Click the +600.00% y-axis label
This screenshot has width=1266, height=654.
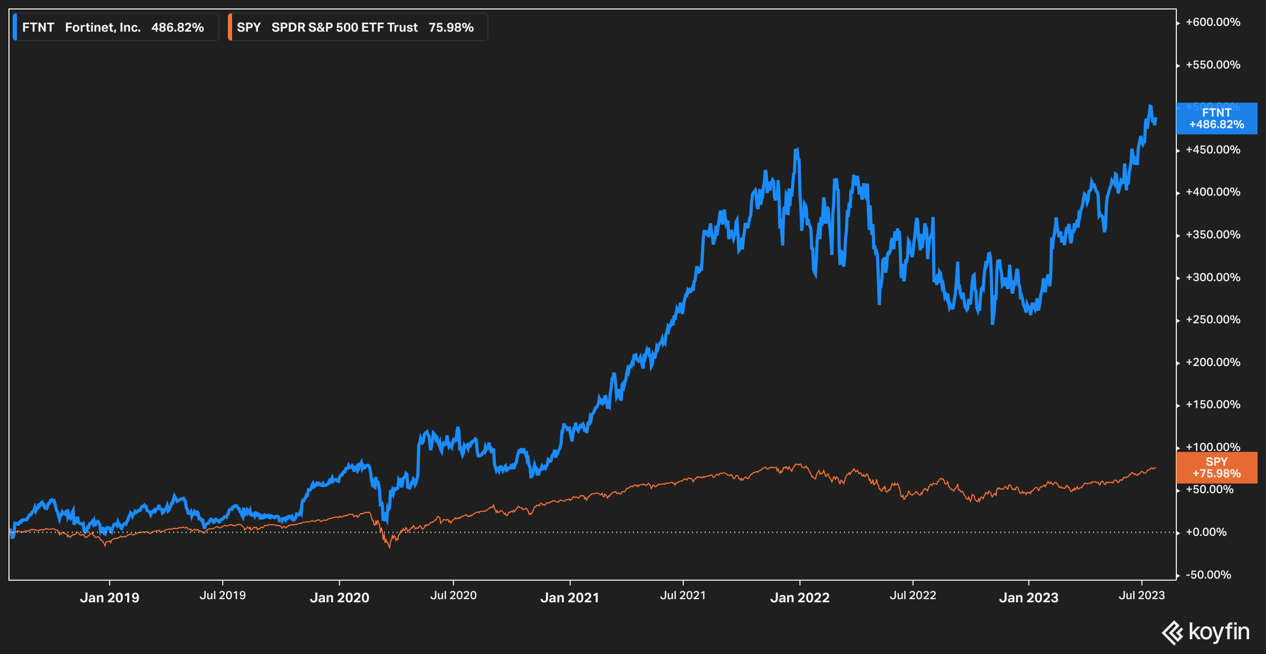(1213, 22)
